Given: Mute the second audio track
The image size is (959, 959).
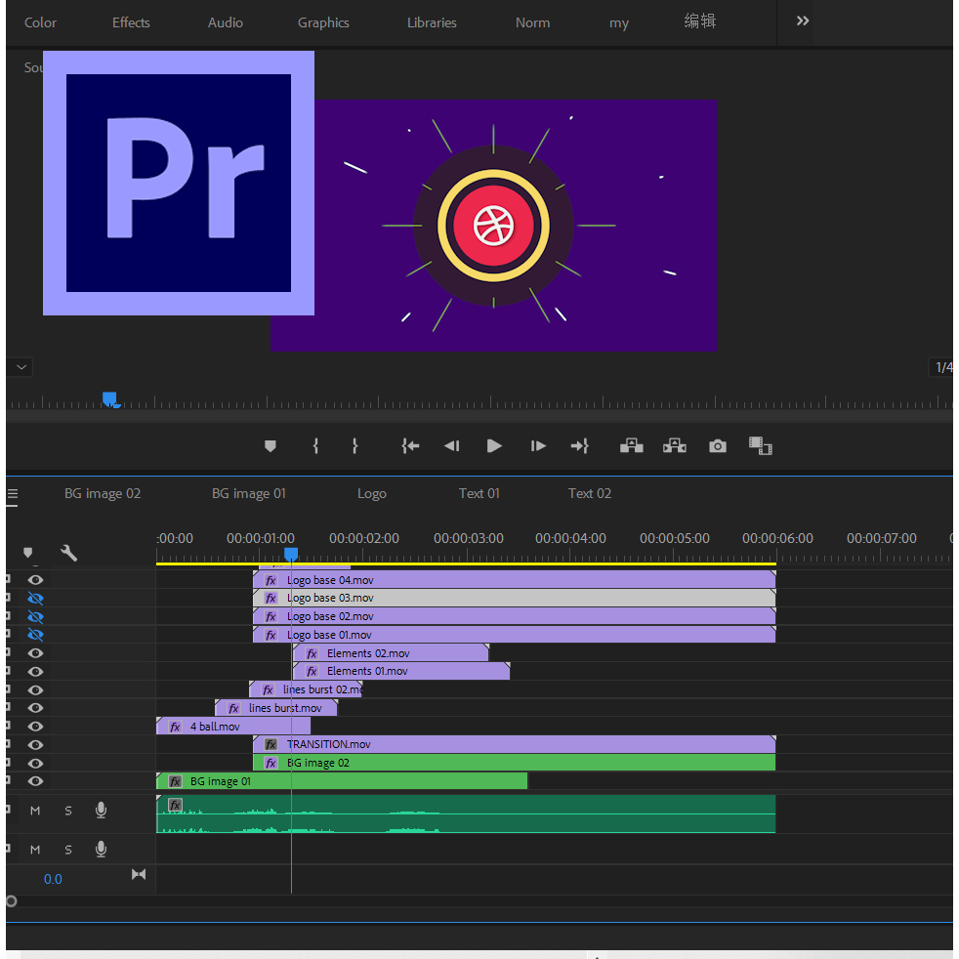Looking at the screenshot, I should point(35,851).
